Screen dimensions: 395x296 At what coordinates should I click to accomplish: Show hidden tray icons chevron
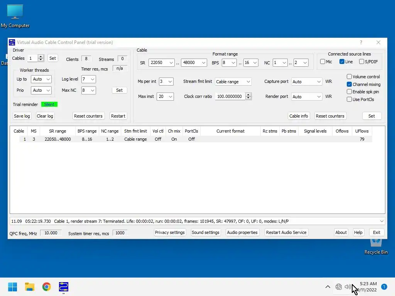(328, 287)
